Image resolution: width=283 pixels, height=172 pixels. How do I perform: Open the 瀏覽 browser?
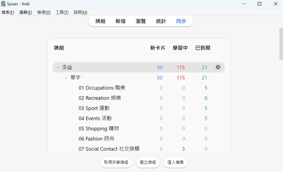pyautogui.click(x=141, y=21)
